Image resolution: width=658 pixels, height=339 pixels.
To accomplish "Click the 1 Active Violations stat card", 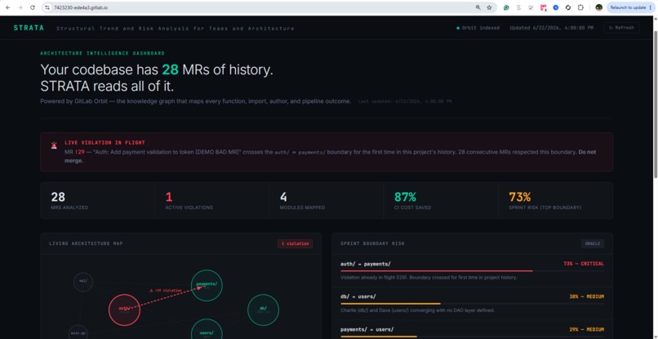I will [212, 200].
